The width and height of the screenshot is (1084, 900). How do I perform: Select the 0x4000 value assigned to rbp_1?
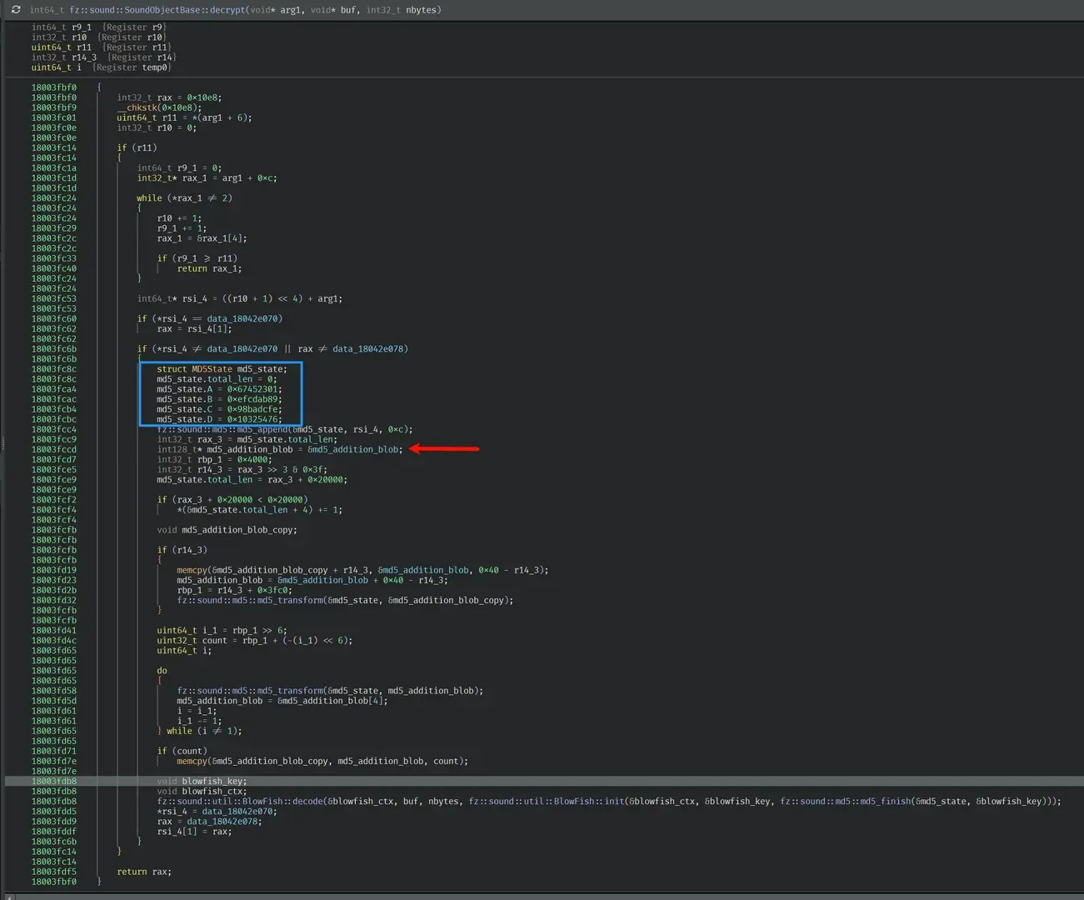252,459
